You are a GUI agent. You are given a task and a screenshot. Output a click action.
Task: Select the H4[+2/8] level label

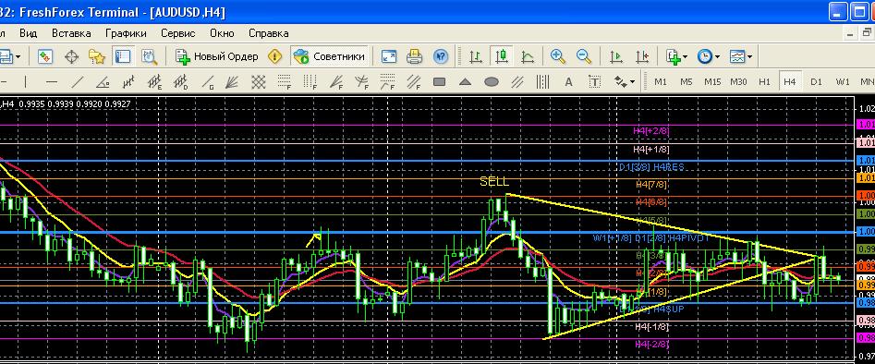[x=651, y=131]
